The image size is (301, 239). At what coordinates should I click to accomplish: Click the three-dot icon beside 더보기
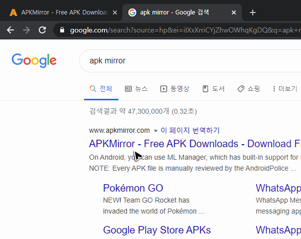[x=274, y=89]
